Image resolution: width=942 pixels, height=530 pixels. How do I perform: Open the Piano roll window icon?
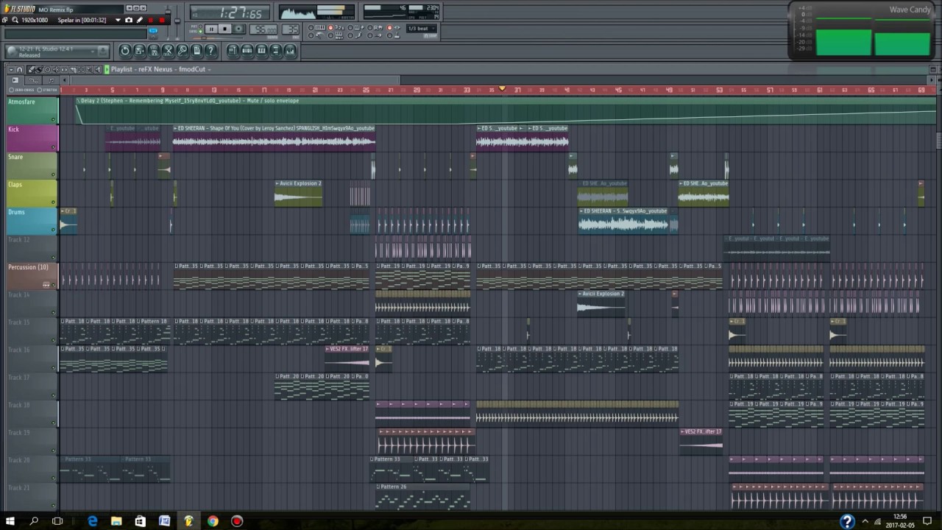point(261,51)
